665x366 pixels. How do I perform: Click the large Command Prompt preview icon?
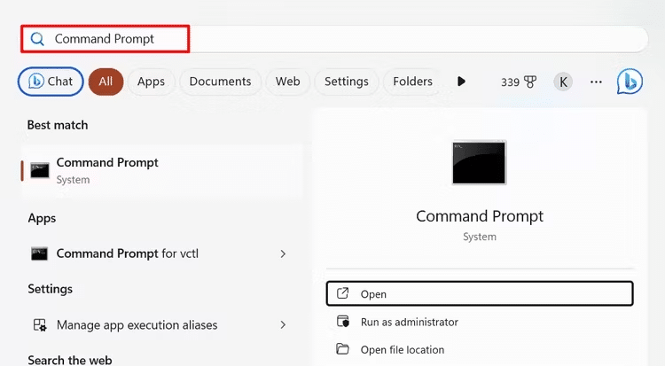[x=479, y=162]
